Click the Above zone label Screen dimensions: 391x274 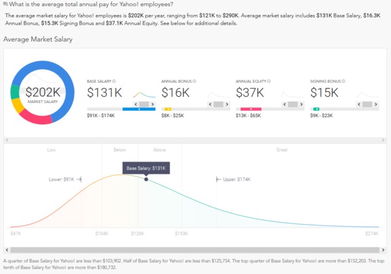(160, 150)
